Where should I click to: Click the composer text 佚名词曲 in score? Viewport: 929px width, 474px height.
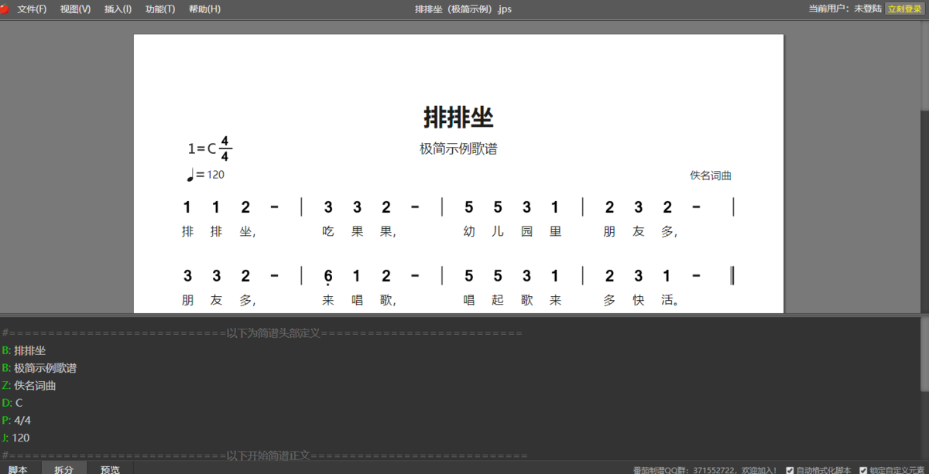click(711, 176)
